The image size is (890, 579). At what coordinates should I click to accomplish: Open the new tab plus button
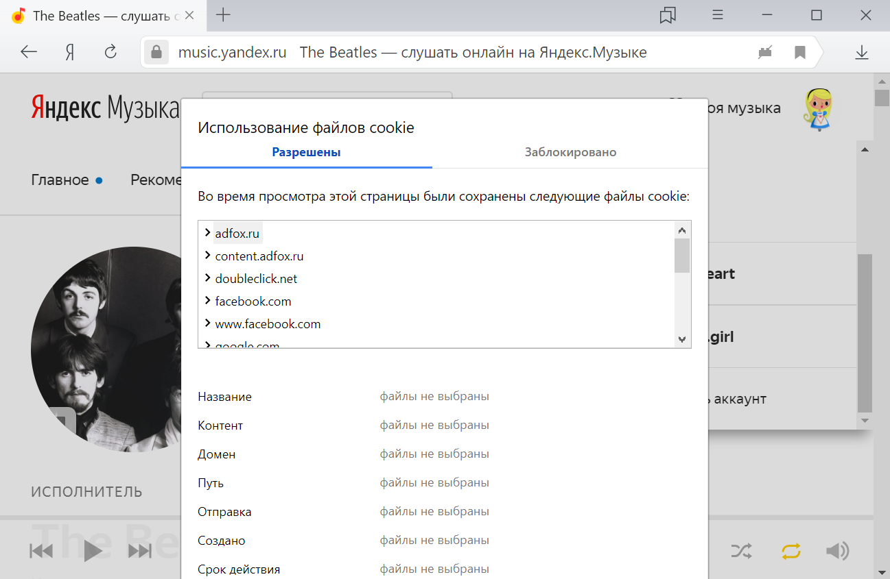(223, 15)
